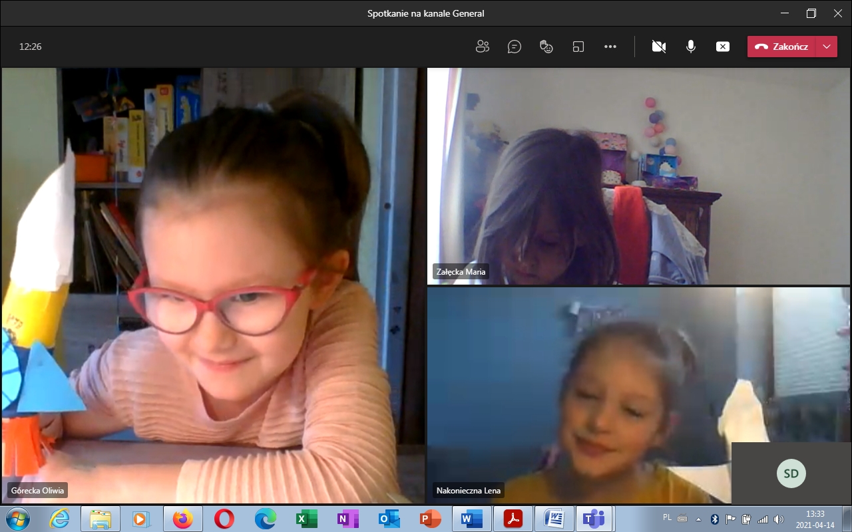Launch Microsoft Edge from taskbar
Viewport: 852px width, 532px height.
click(266, 519)
